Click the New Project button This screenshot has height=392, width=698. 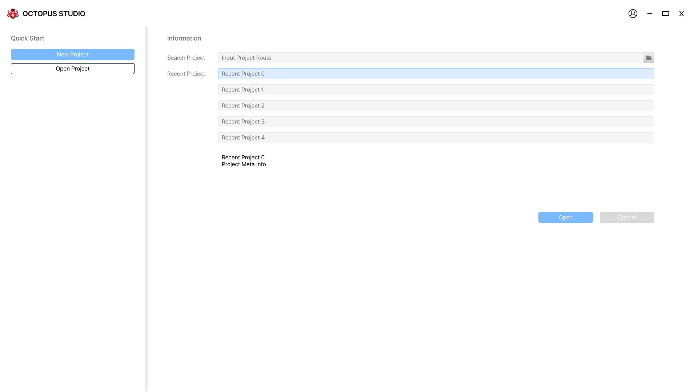tap(73, 54)
